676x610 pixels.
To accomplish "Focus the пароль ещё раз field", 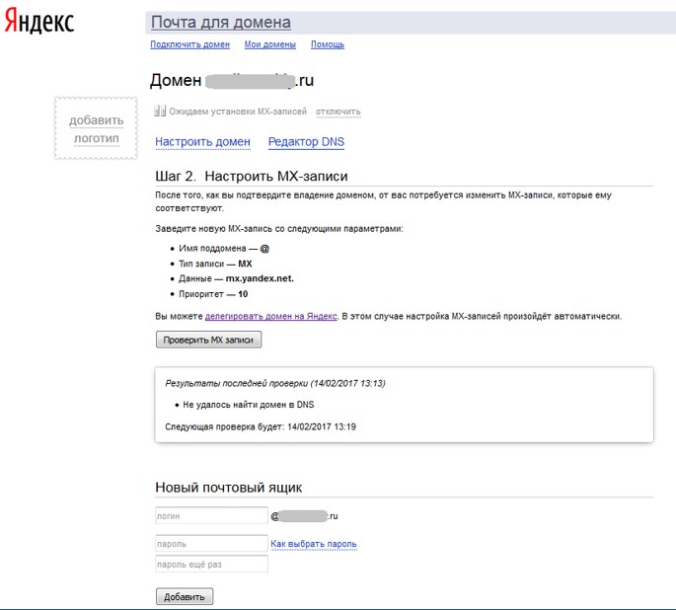I will tap(211, 564).
